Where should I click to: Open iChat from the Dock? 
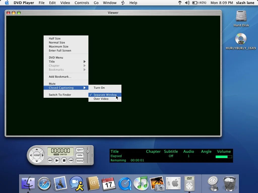(x=77, y=183)
